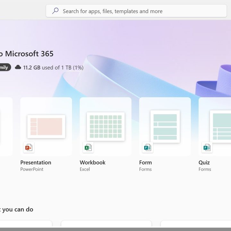Click the Workbook label
The width and height of the screenshot is (231, 231).
92,162
